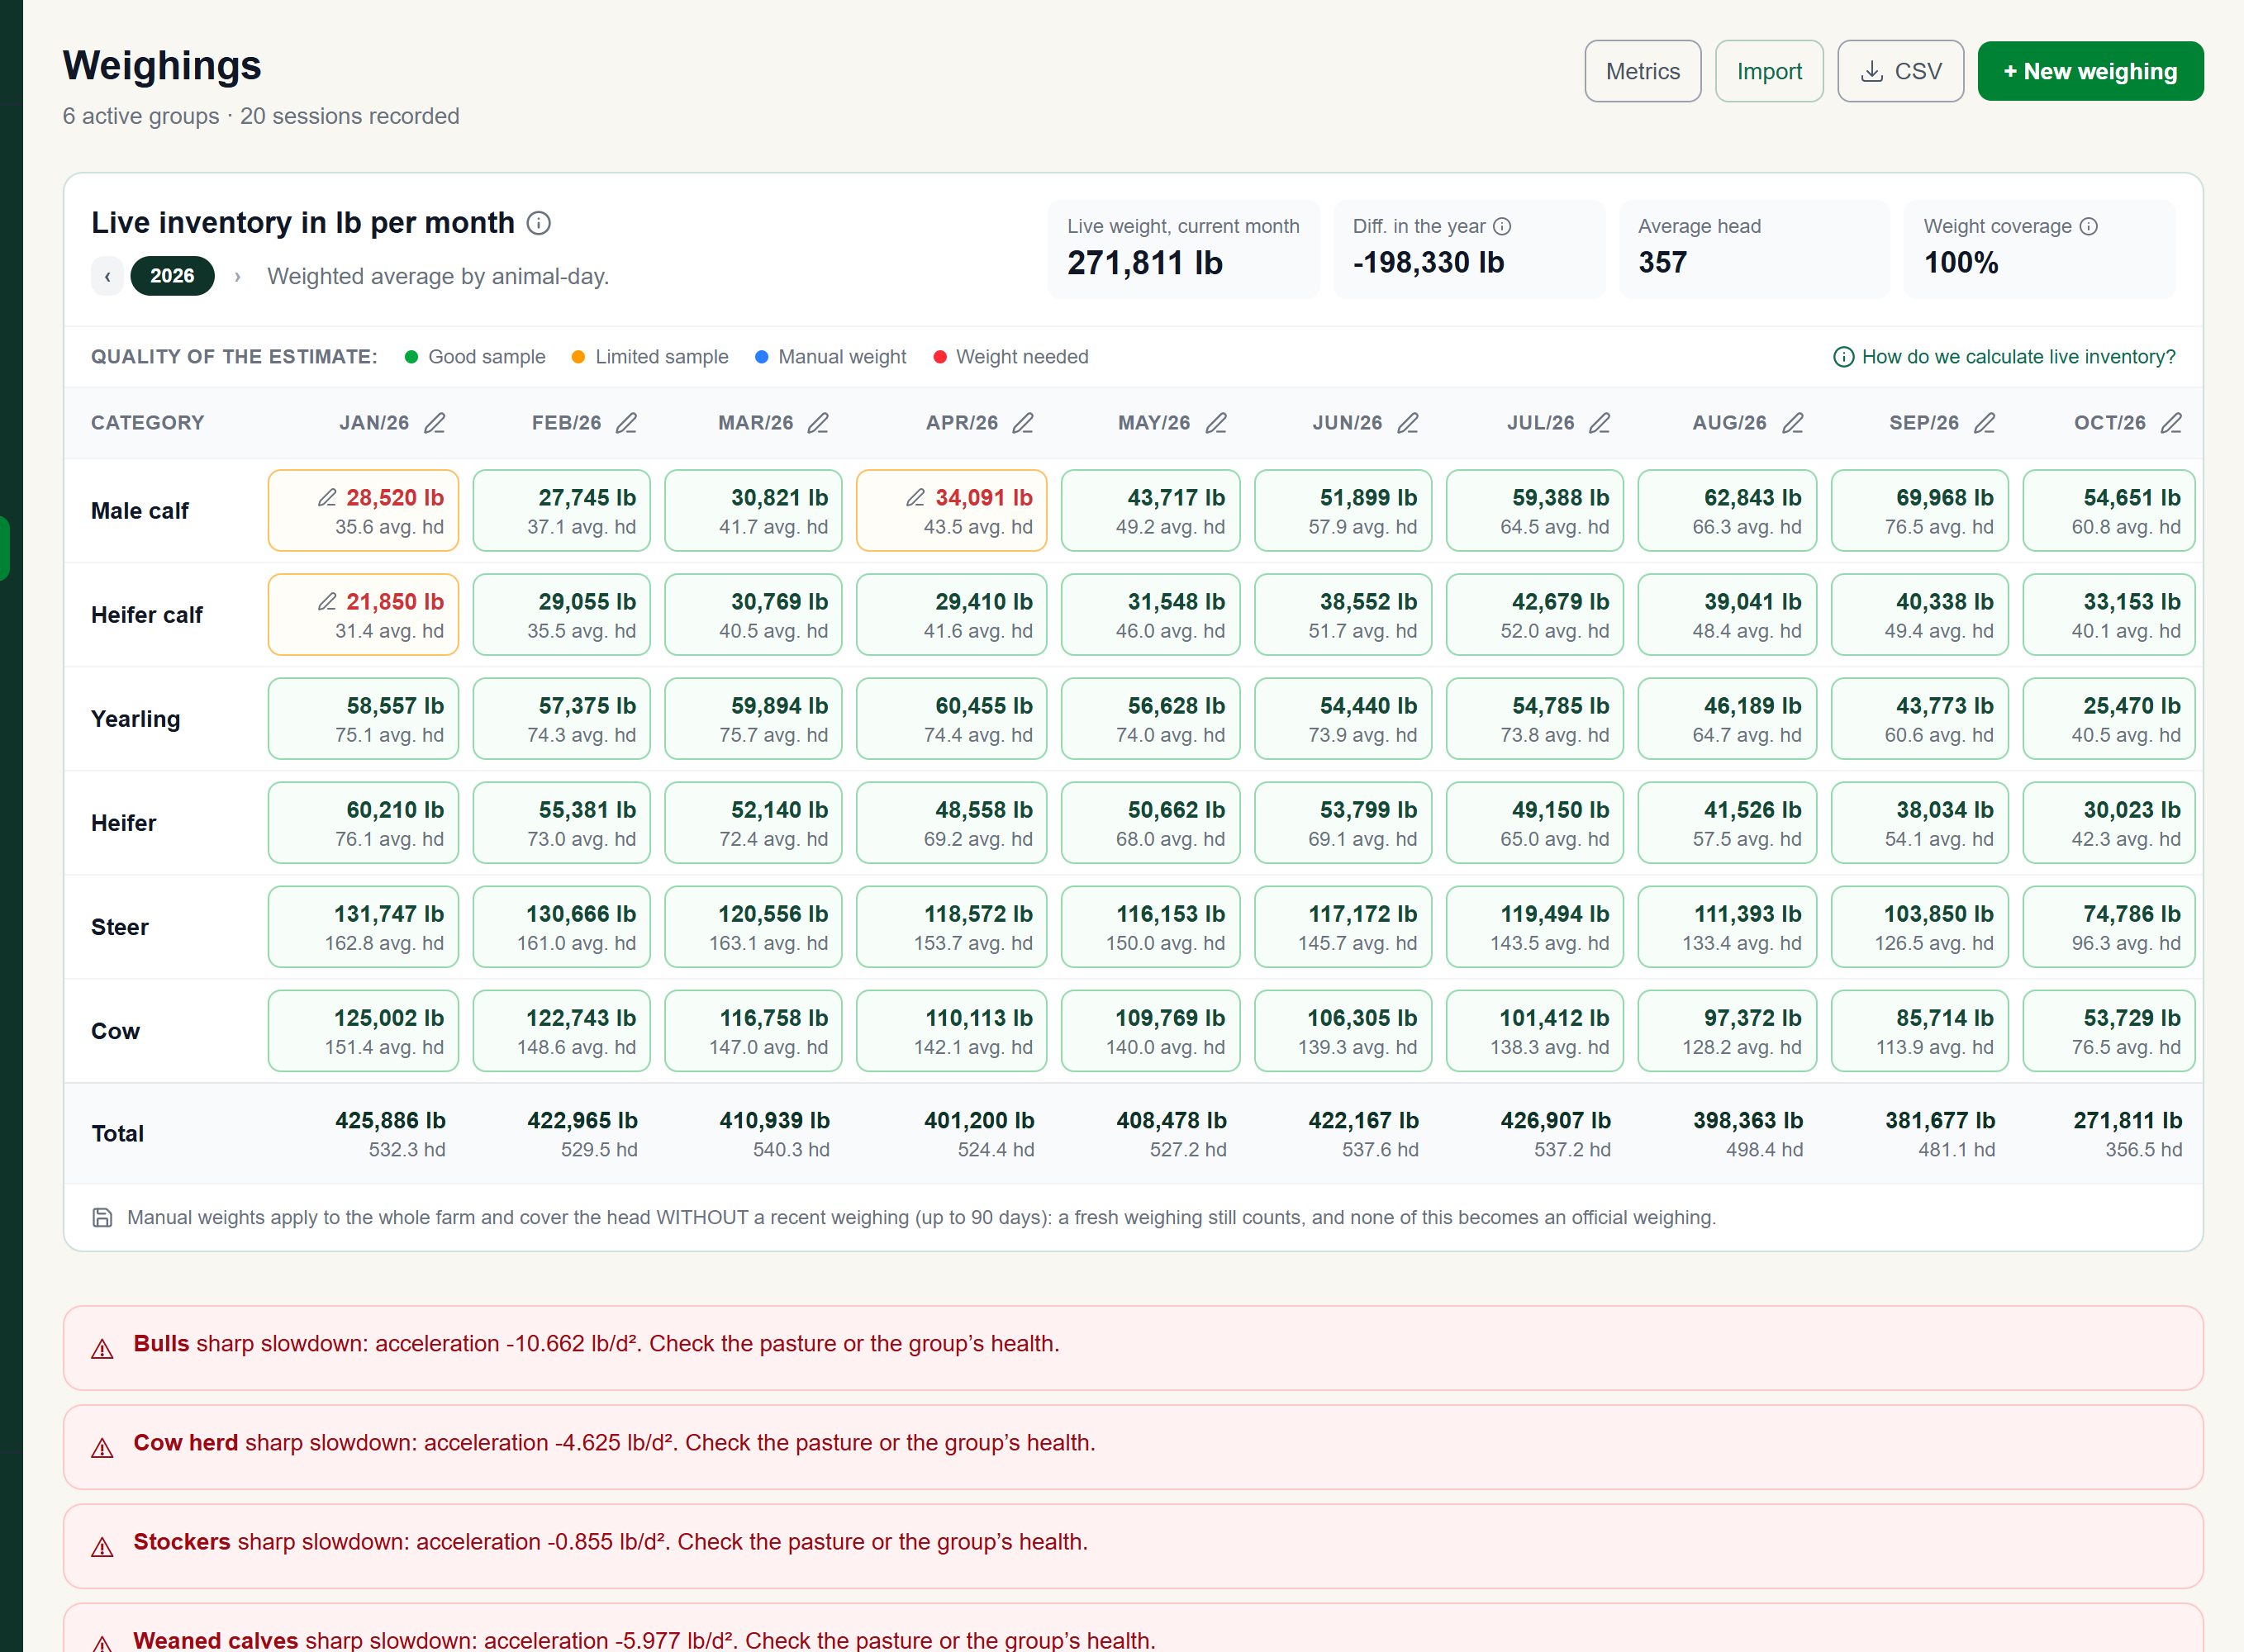The image size is (2244, 1652).
Task: Open info icon beside Weight coverage
Action: (2089, 227)
